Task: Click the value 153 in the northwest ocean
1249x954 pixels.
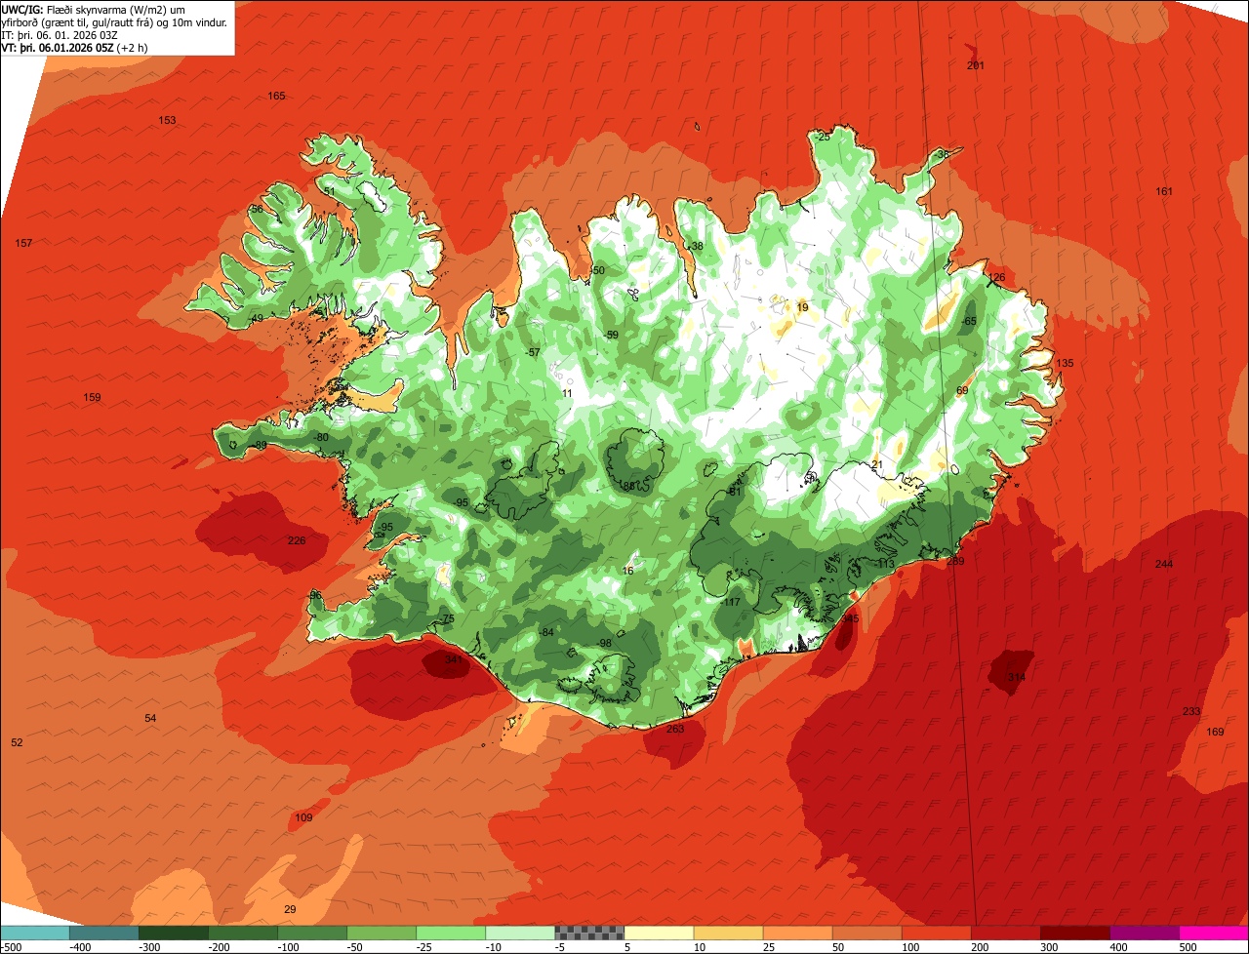Action: point(168,120)
